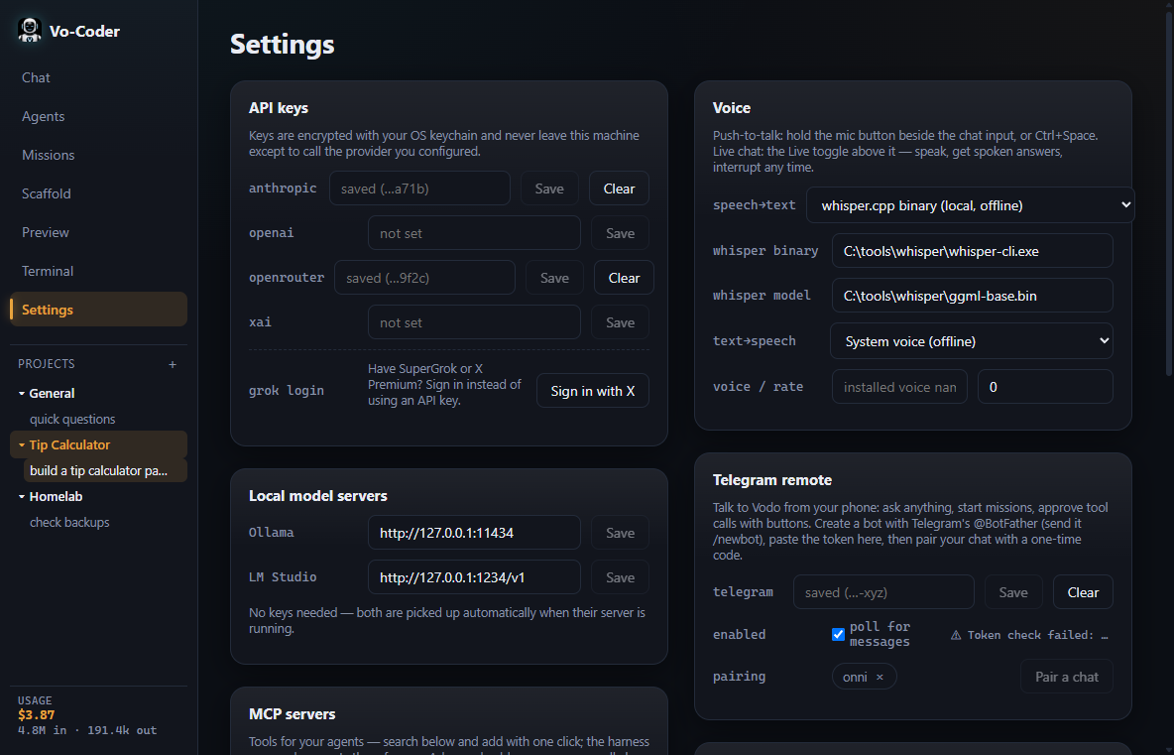This screenshot has width=1174, height=755.
Task: Clear the openrouter API key
Action: [x=624, y=278]
